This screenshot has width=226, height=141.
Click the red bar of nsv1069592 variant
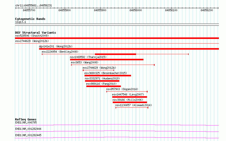coord(107,60)
